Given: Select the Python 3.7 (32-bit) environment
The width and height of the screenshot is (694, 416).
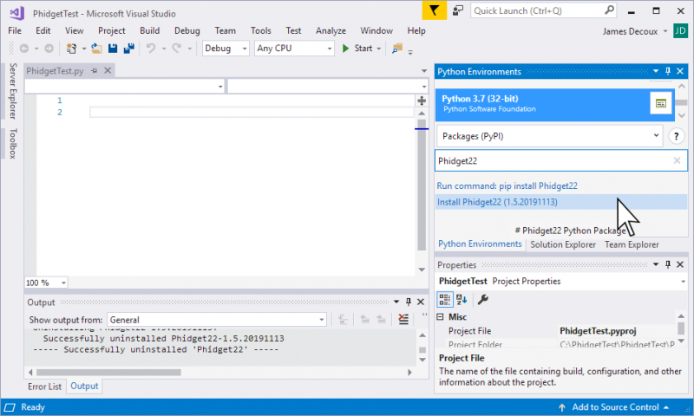Looking at the screenshot, I should point(554,104).
